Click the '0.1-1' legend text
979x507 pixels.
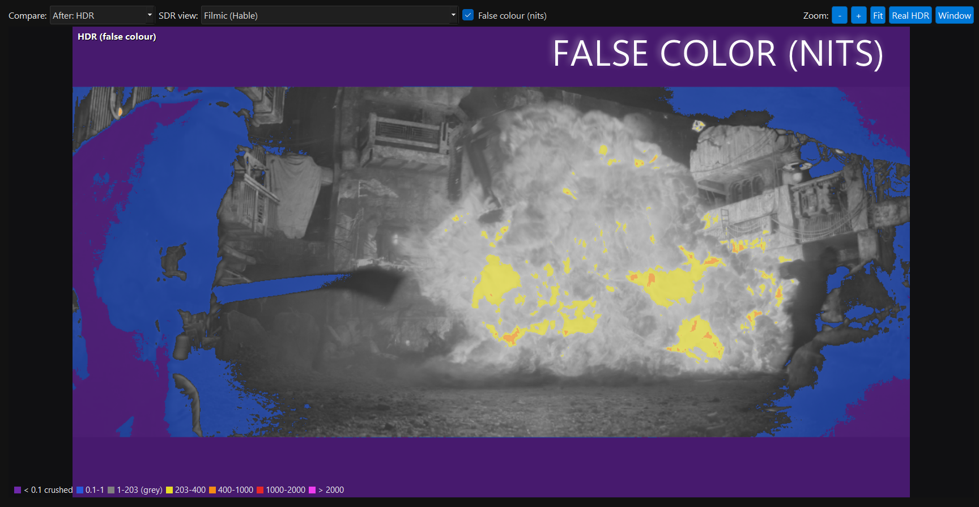pos(95,490)
